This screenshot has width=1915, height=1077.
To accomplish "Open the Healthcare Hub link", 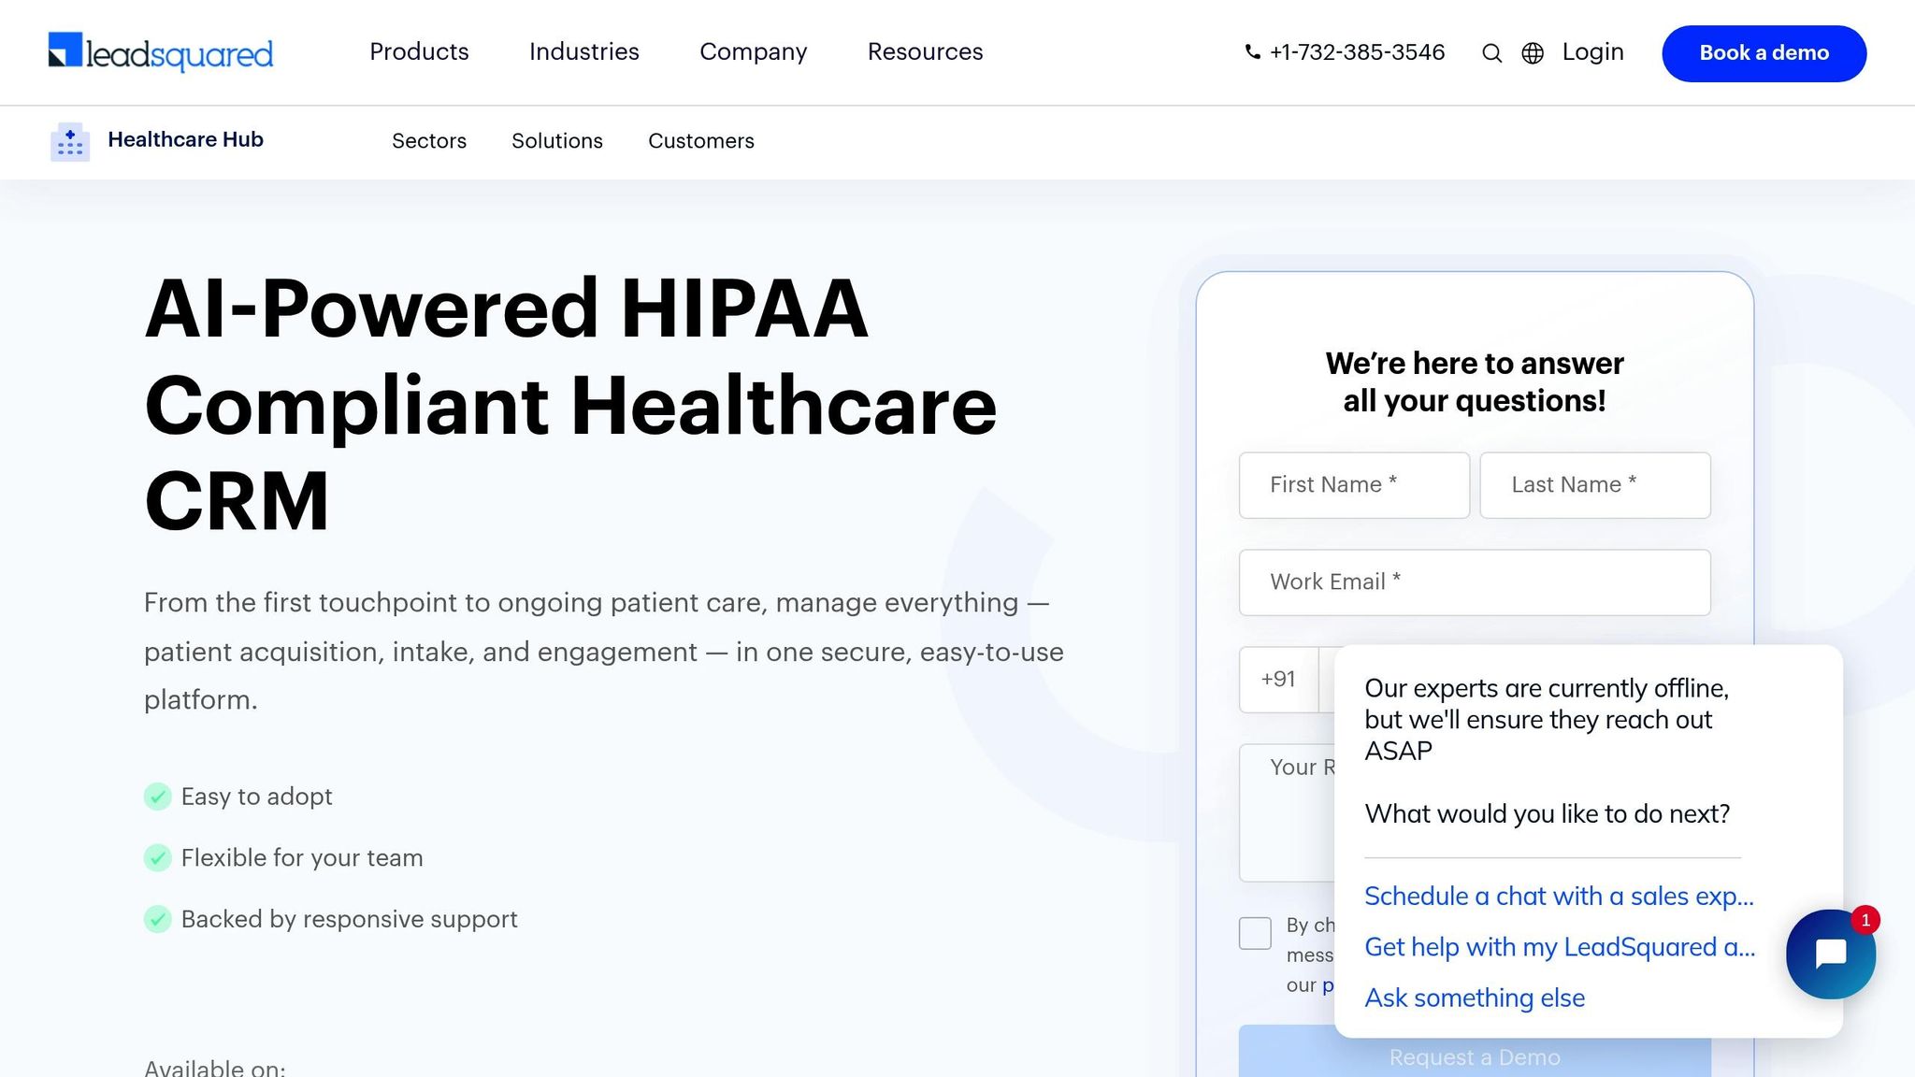I will [x=185, y=139].
